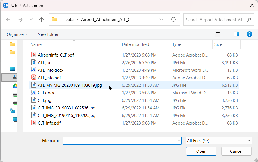Select file name CLT_Info.pdf
The image size is (258, 162).
point(49,123)
